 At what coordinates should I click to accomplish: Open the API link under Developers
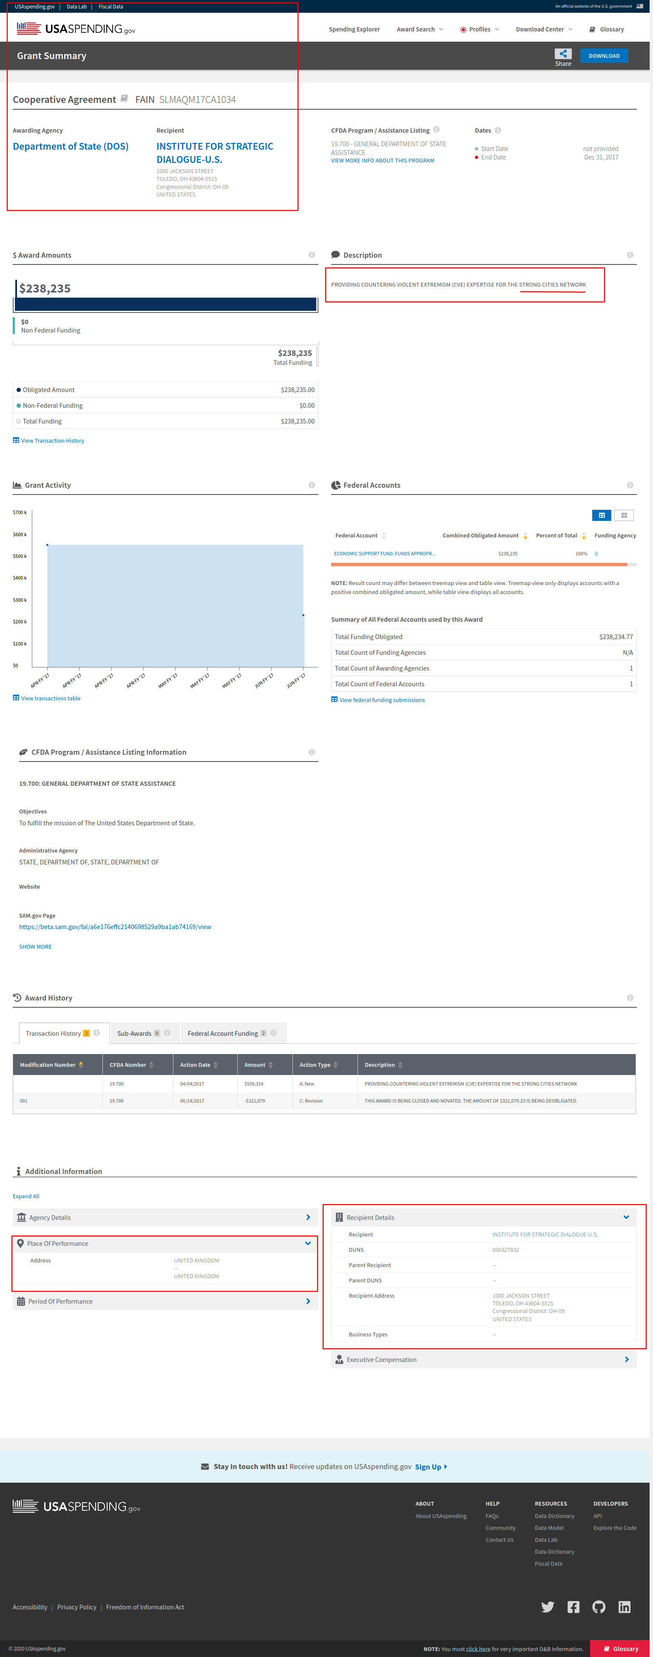(x=598, y=1516)
